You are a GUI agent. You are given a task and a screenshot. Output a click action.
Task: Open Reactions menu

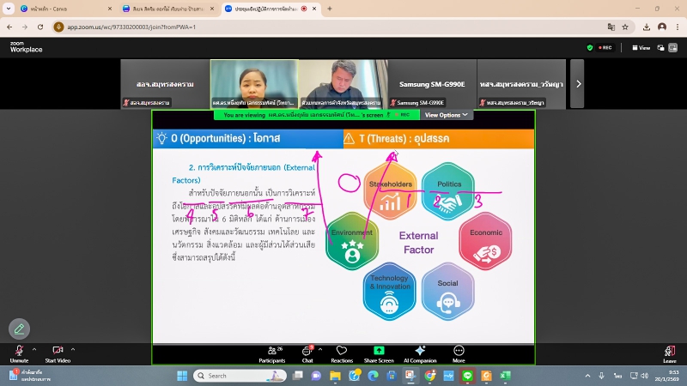(342, 352)
